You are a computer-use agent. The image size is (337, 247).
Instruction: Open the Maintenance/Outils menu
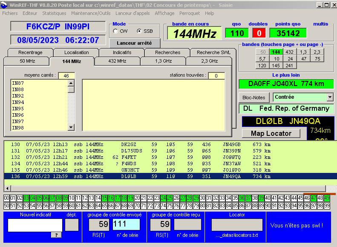click(x=91, y=13)
